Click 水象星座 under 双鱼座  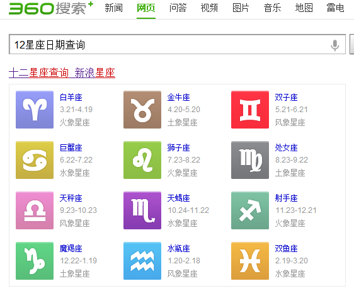(x=290, y=273)
